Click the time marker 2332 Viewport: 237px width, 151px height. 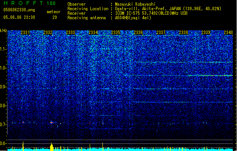coord(48,32)
